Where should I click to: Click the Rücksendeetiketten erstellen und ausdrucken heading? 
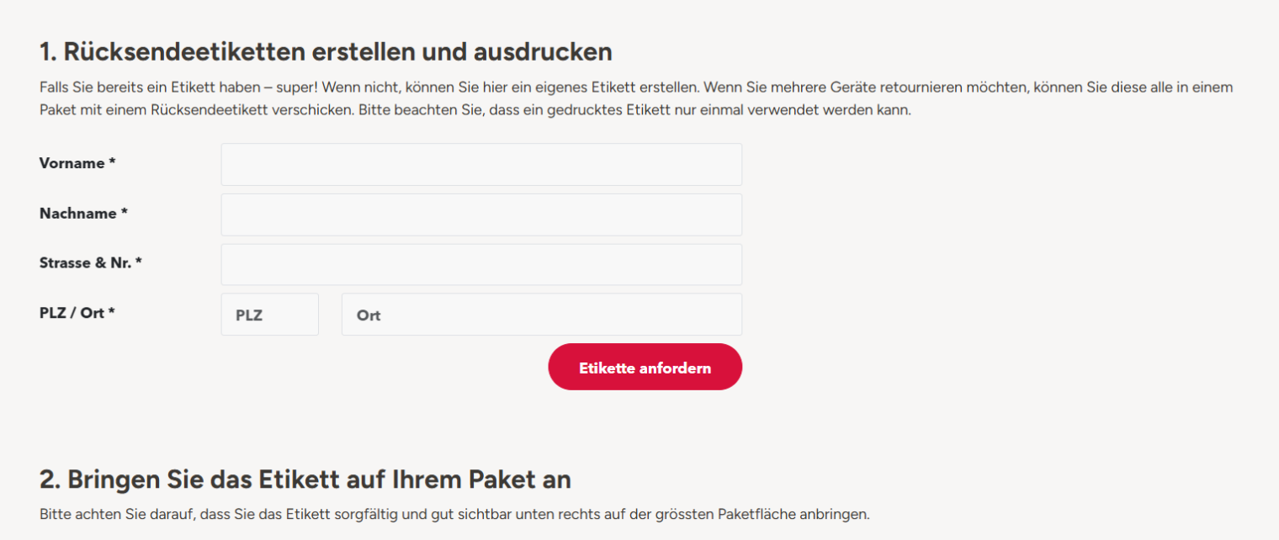[x=326, y=52]
